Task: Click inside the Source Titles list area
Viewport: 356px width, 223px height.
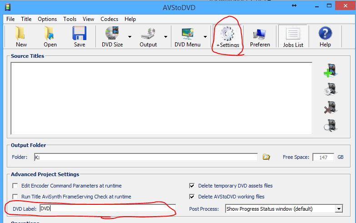Action: click(161, 98)
